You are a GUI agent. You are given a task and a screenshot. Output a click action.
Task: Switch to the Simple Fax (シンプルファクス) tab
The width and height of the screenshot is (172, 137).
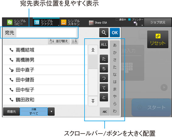click(x=46, y=22)
